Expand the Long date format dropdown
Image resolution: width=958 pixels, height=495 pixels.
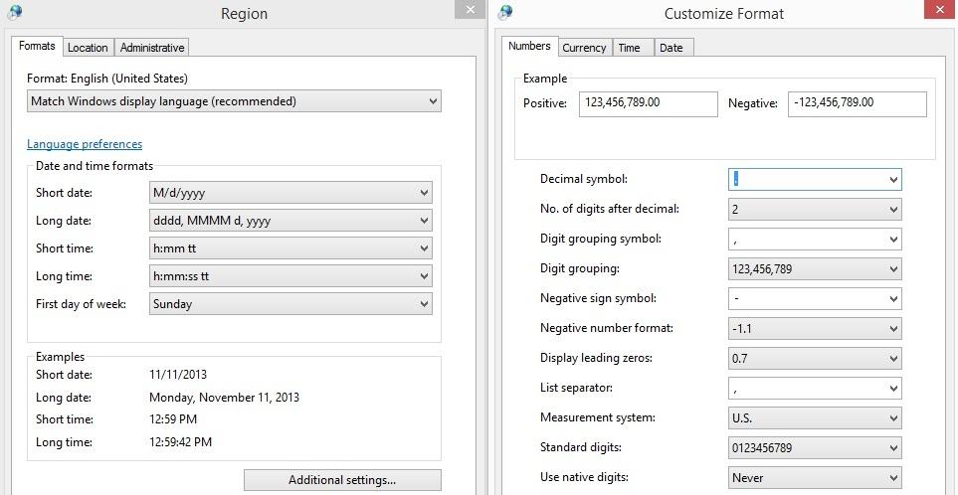(290, 221)
